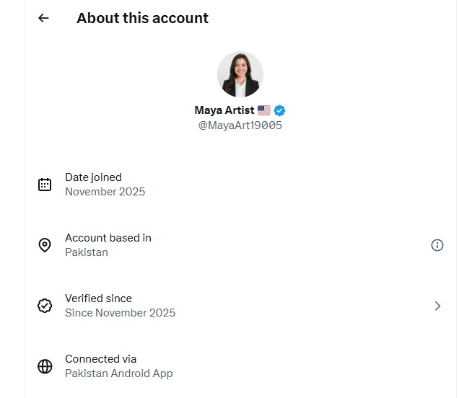Click the Pakistan Android App text
Viewport: 459px width, 398px height.
point(118,373)
